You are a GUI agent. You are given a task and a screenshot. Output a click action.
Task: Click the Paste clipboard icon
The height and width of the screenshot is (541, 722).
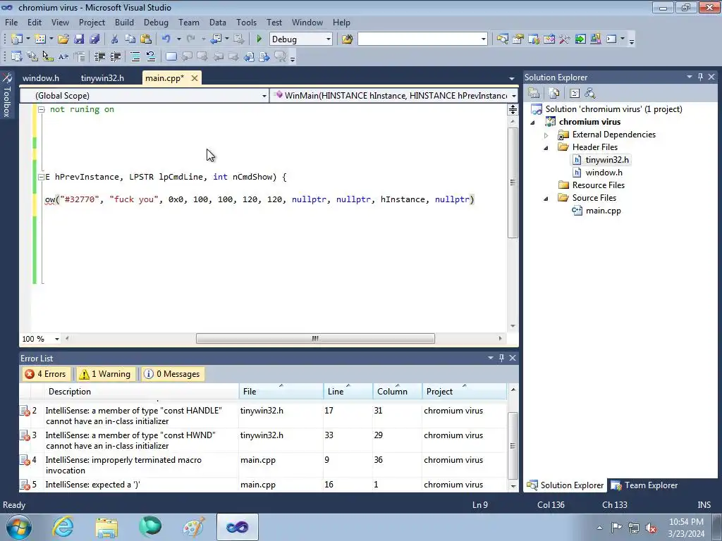tap(146, 39)
